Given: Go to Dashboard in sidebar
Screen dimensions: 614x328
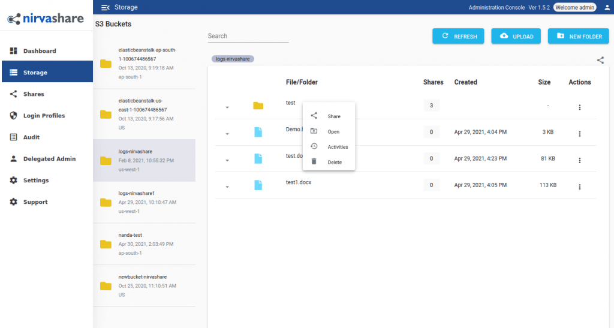Looking at the screenshot, I should (x=47, y=51).
